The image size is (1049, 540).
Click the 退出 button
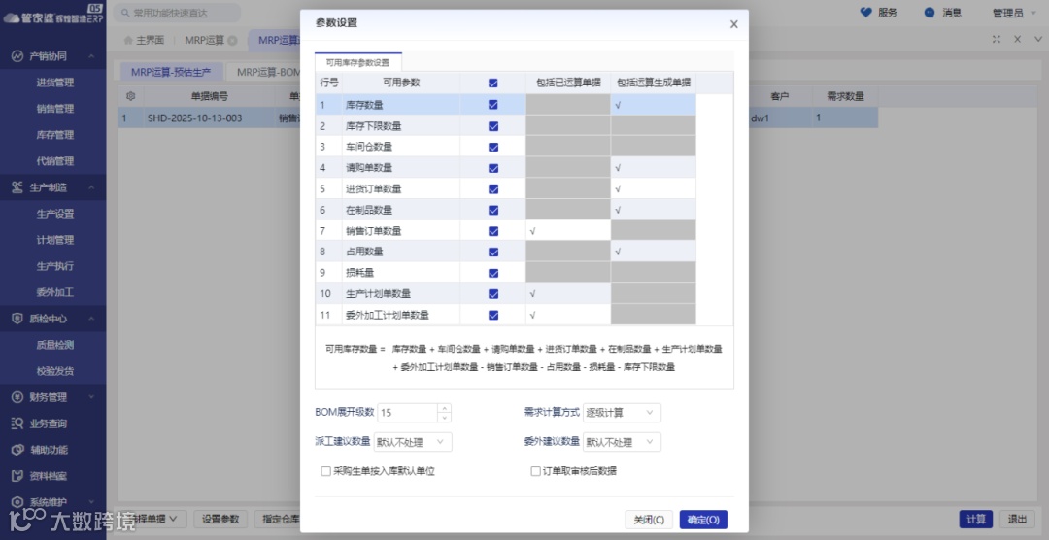tap(1017, 519)
